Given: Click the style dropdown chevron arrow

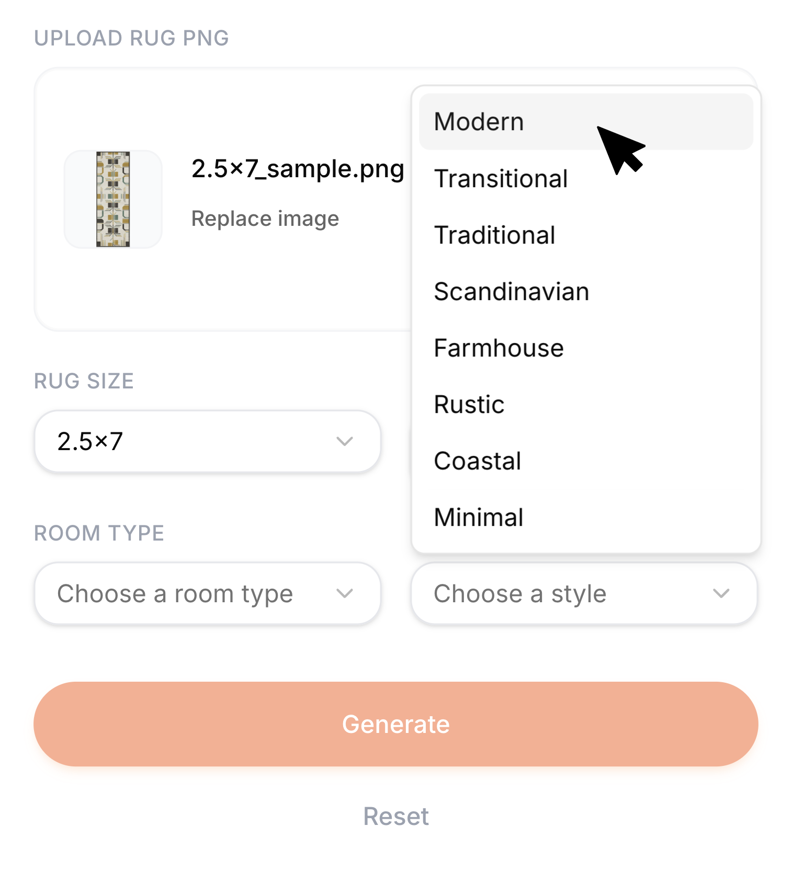Looking at the screenshot, I should pos(721,594).
